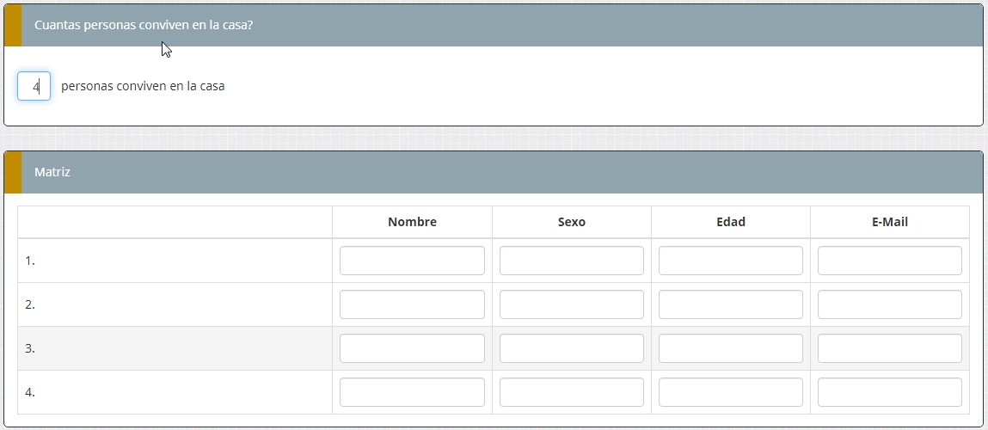Click the Nombre field in row 1
Screen dimensions: 988x430
(x=412, y=261)
